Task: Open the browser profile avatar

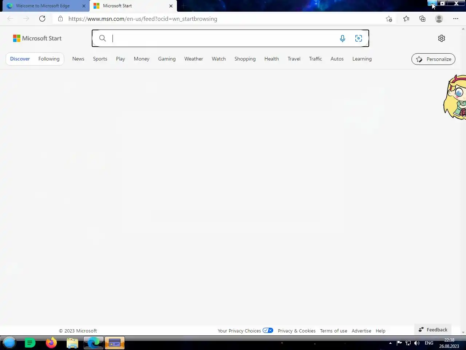Action: [439, 19]
